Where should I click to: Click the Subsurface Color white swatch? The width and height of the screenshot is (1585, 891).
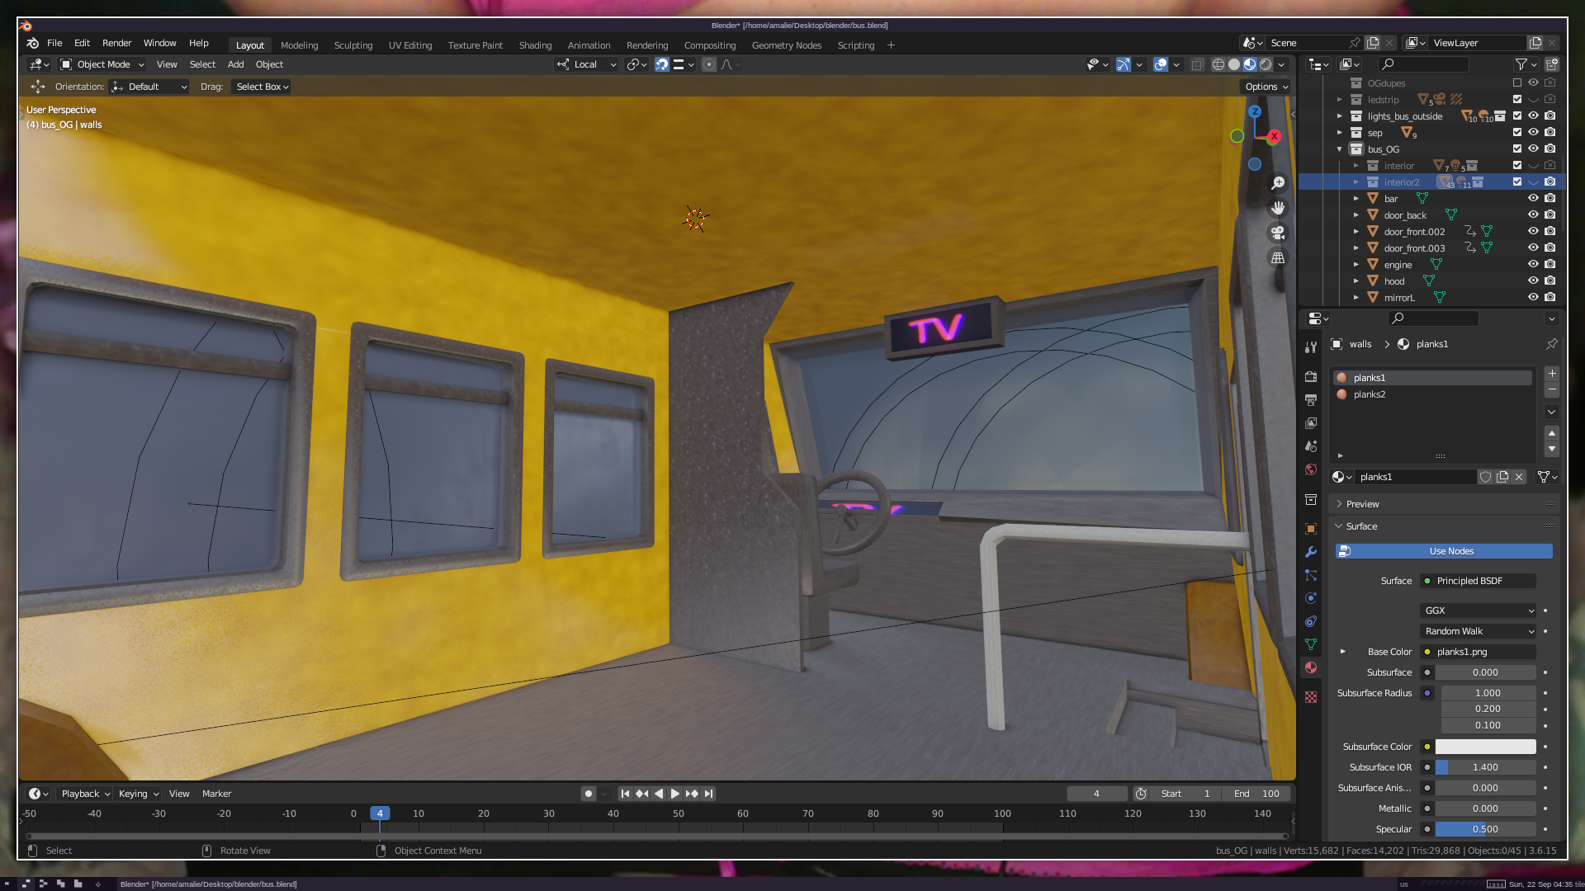(x=1485, y=747)
